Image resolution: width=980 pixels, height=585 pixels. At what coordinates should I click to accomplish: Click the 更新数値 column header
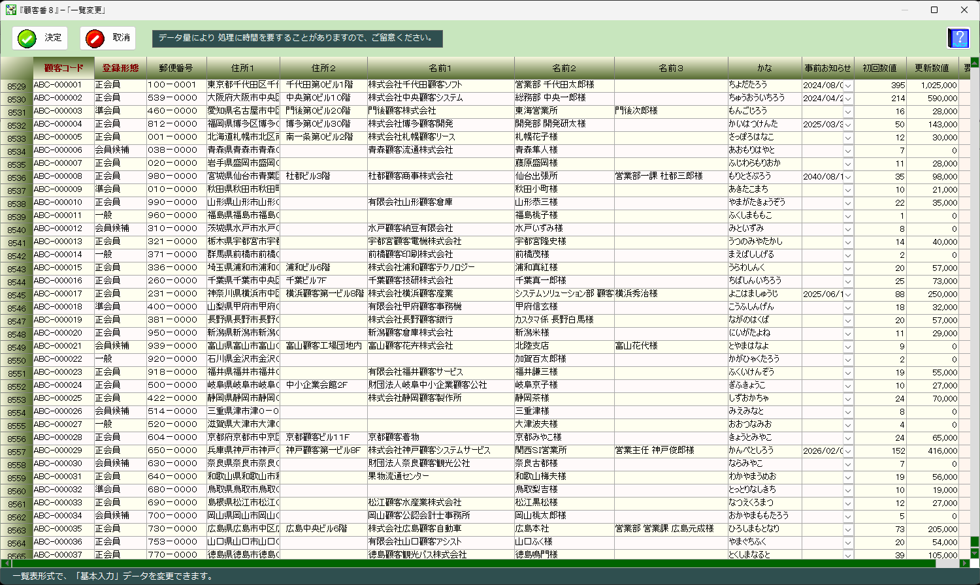932,68
